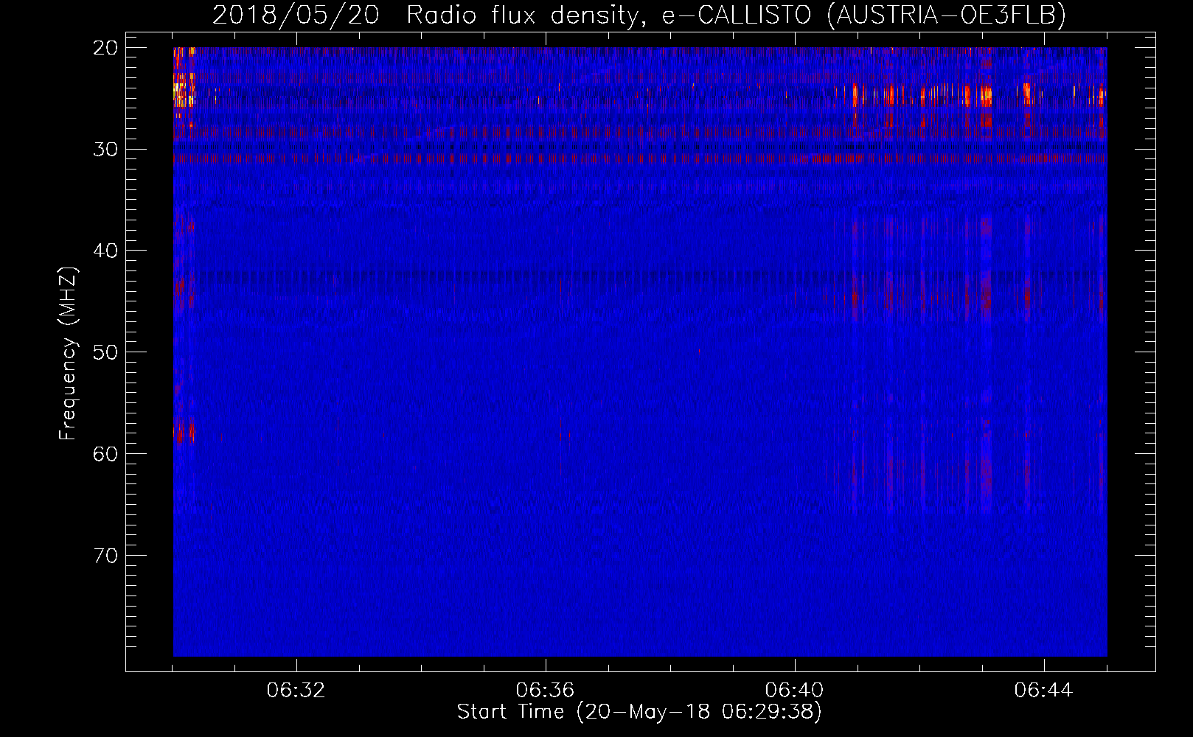Viewport: 1193px width, 737px height.
Task: Click the 06:44 time tick label
Action: [x=1044, y=691]
